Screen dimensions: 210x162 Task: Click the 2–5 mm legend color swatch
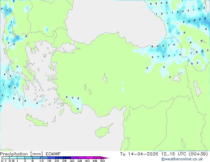point(28,158)
